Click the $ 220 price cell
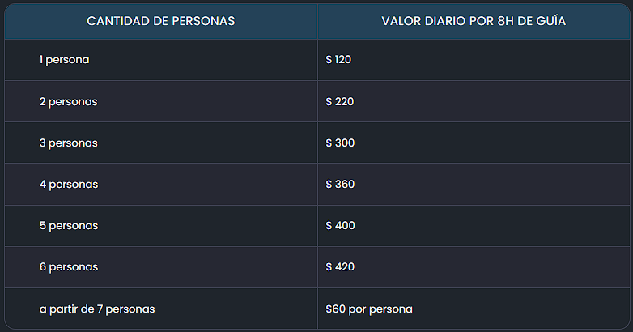This screenshot has width=633, height=332. point(339,101)
